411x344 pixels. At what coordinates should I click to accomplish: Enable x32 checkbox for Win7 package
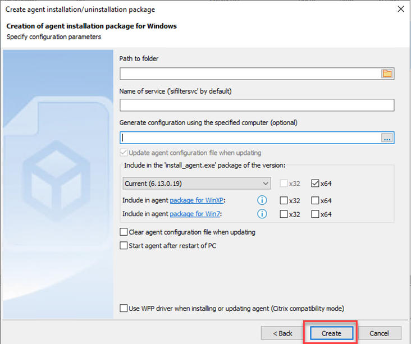pyautogui.click(x=284, y=214)
